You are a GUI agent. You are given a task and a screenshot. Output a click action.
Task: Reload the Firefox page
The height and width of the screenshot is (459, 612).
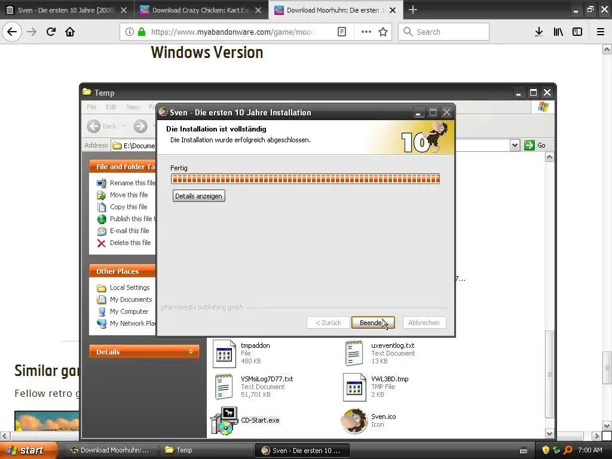(x=51, y=32)
